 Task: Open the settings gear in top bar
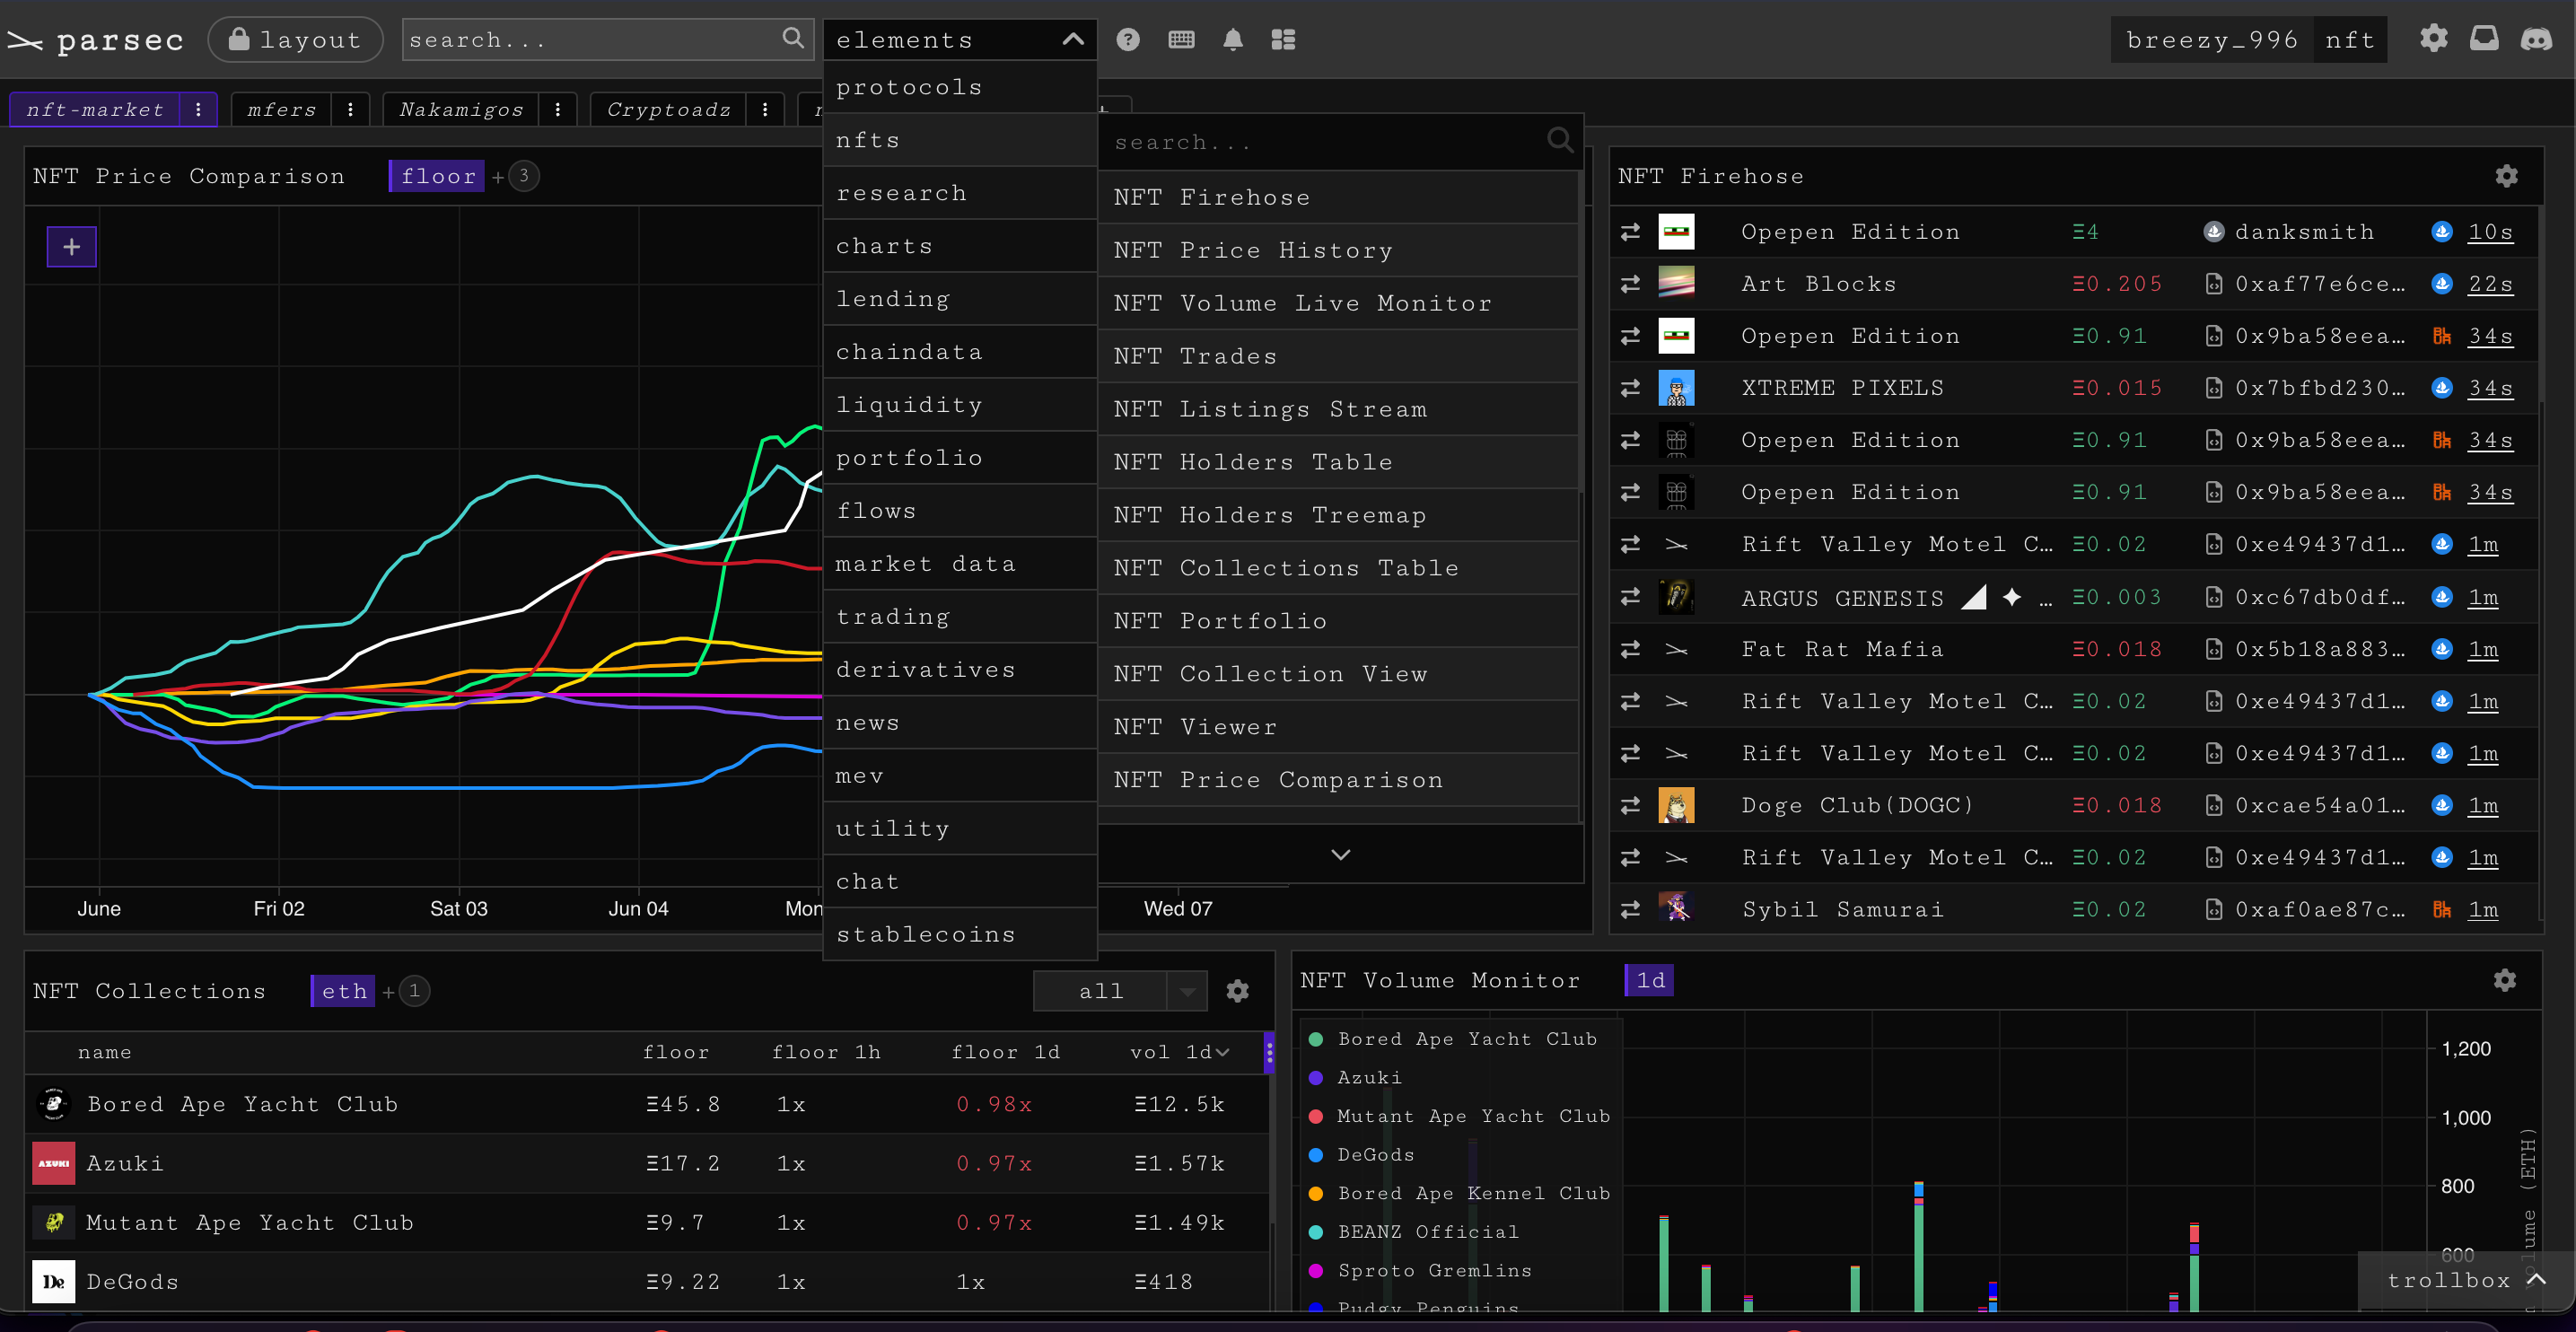[2433, 39]
